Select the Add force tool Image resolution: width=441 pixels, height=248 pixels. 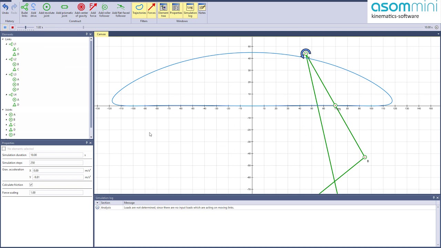(93, 10)
